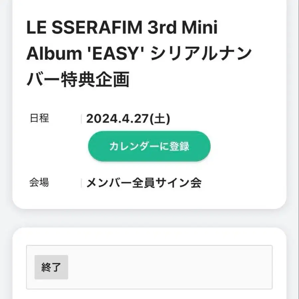Click the 会場 label

click(39, 182)
